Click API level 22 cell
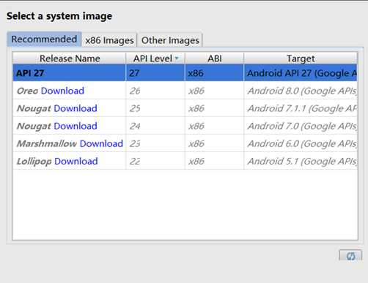The height and width of the screenshot is (283, 368). click(155, 161)
